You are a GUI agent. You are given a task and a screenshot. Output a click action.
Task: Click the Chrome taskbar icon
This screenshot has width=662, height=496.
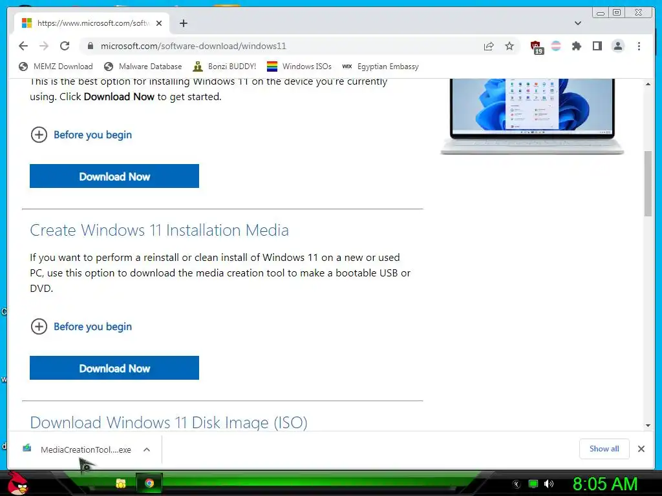click(149, 483)
